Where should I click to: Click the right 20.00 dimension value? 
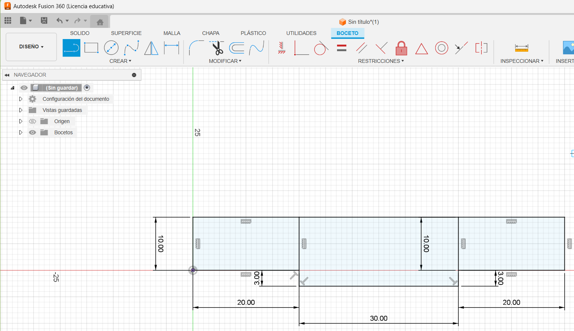[512, 302]
